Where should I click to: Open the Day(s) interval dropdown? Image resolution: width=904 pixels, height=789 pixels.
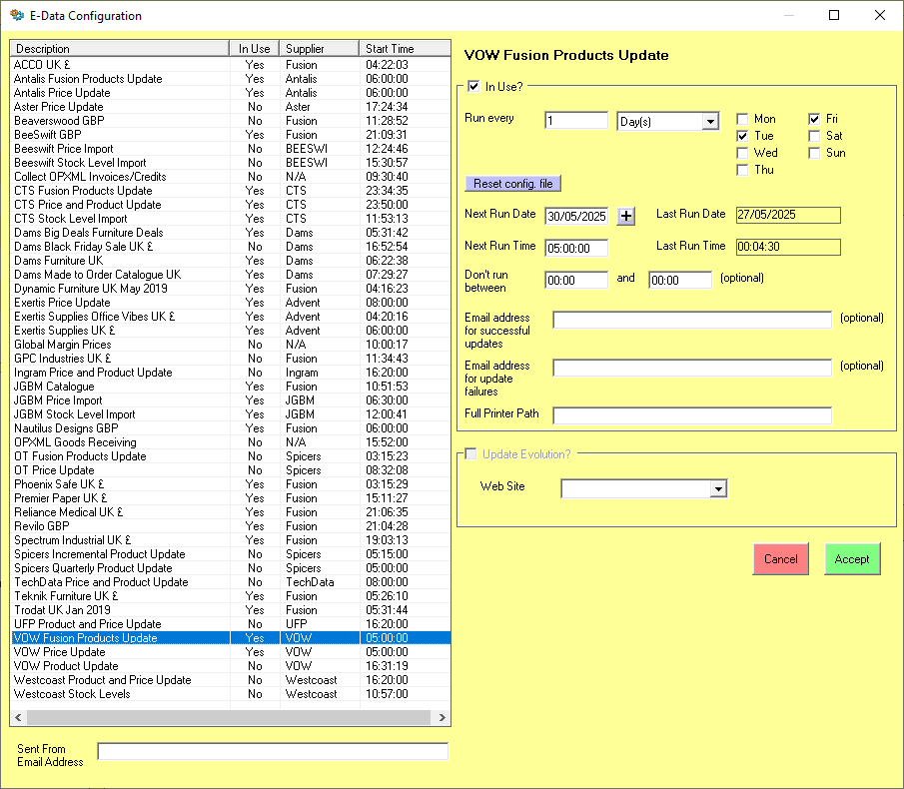click(710, 122)
